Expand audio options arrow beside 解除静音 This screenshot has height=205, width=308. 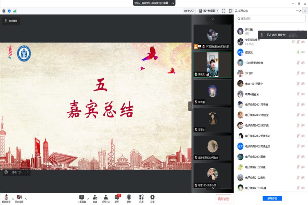coord(13,199)
